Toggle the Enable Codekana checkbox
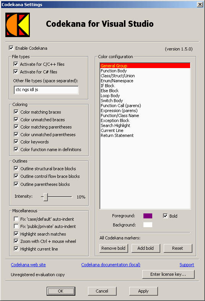The image size is (205, 301). coord(11,48)
